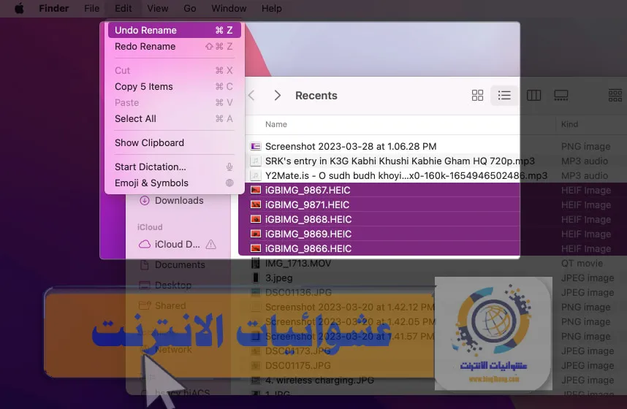This screenshot has height=409, width=627.
Task: Open Downloads in the sidebar
Action: [x=172, y=200]
